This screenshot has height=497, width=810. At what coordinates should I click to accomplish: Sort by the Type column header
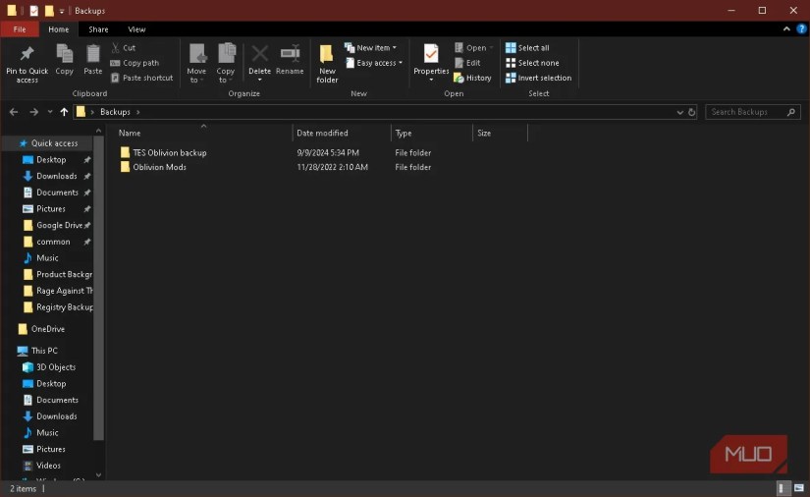(x=431, y=133)
